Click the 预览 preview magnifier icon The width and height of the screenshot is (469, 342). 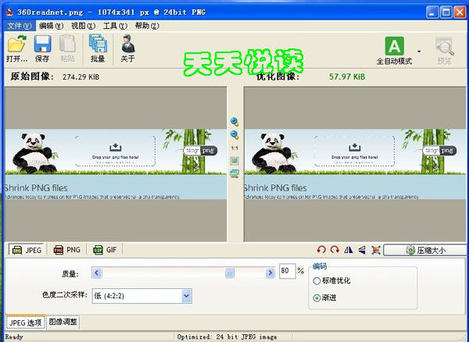[x=445, y=51]
